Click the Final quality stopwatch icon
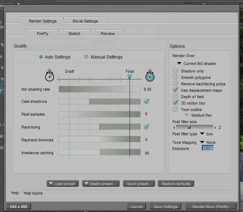Screen dimensions: 243x212 150,76
